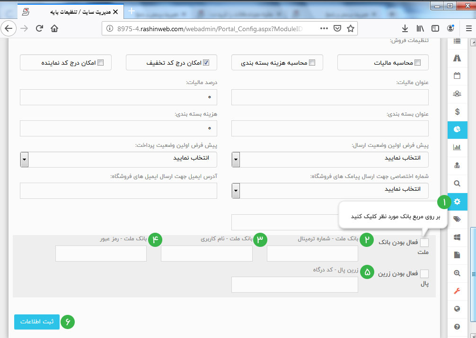The width and height of the screenshot is (476, 338).
Task: Open the calendar sidebar icon
Action: click(457, 76)
